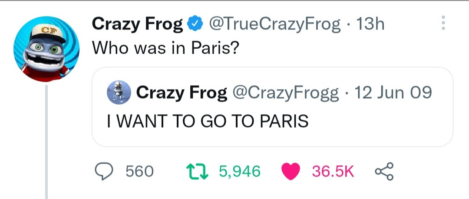
Task: Click the 5,946 retweets count
Action: [240, 172]
